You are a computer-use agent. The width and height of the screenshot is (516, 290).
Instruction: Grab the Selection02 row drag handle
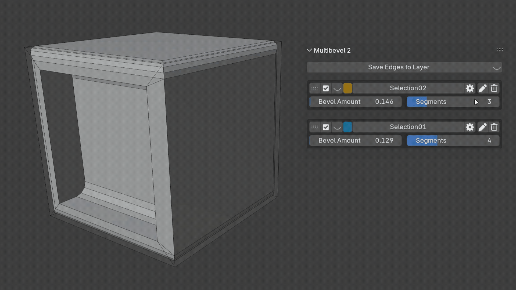click(314, 88)
